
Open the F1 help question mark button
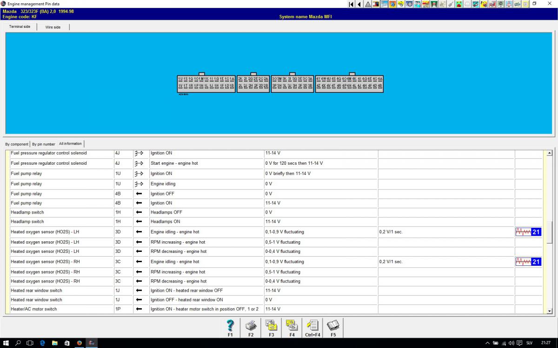point(230,328)
